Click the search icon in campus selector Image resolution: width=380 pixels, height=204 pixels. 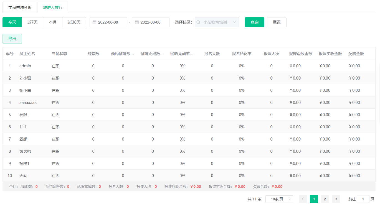point(199,22)
